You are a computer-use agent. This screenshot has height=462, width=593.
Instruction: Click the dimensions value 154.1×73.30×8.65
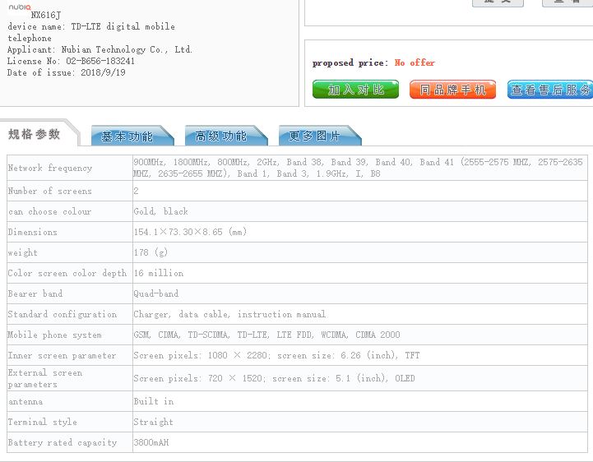tap(190, 232)
